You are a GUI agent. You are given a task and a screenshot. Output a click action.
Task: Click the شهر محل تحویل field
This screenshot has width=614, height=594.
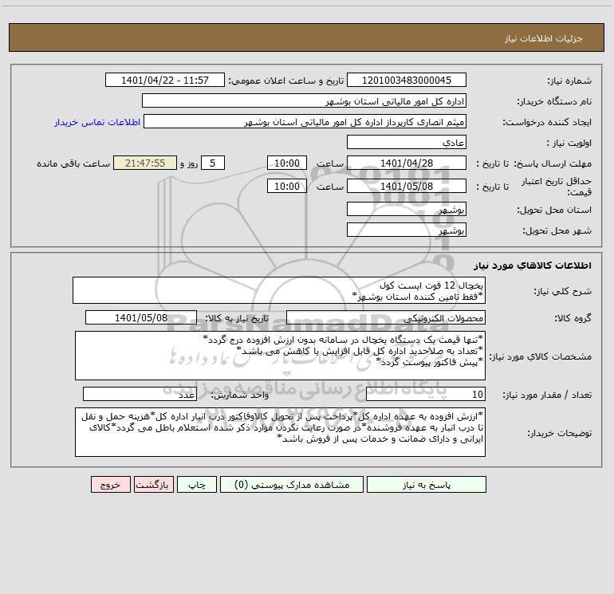pyautogui.click(x=407, y=230)
